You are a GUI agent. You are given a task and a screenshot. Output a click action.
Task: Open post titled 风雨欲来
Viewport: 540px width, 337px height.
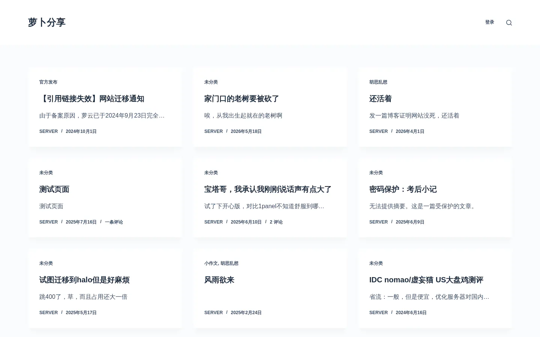pyautogui.click(x=219, y=280)
